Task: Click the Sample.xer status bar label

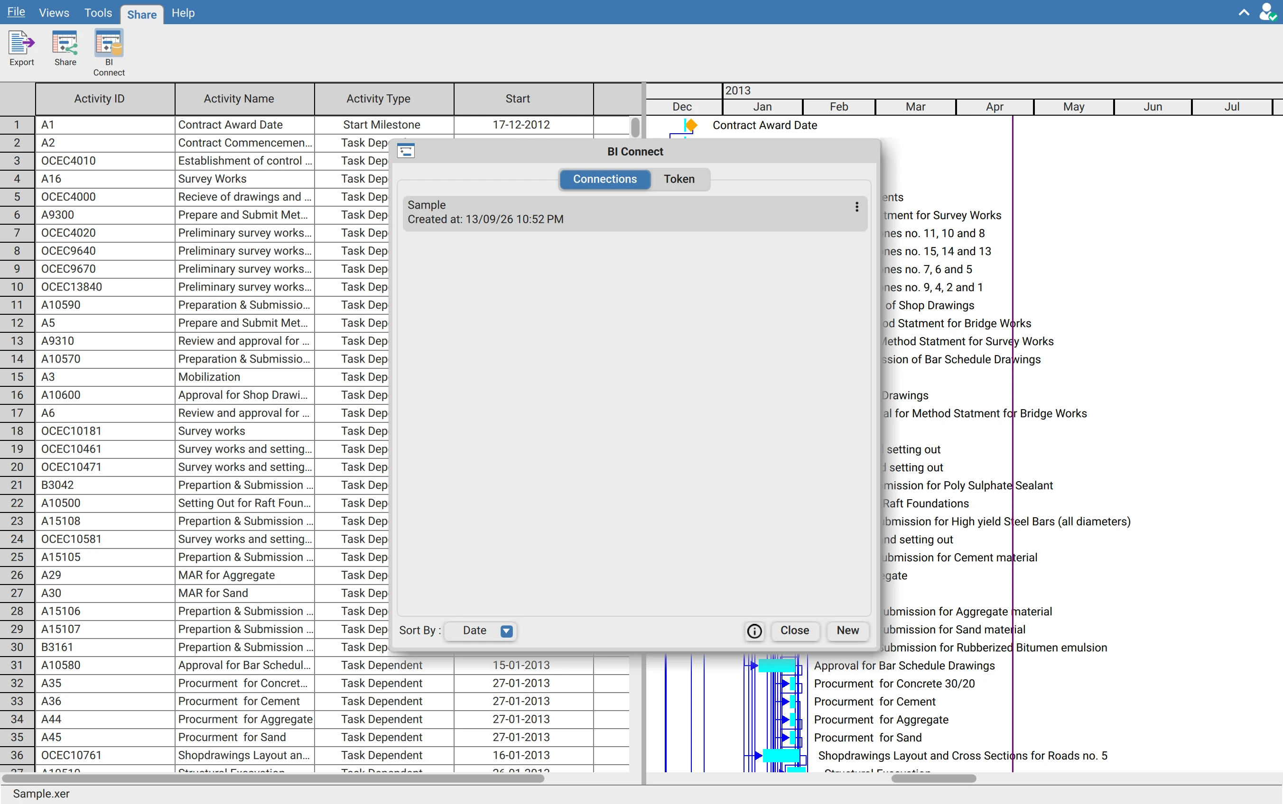Action: 41,794
